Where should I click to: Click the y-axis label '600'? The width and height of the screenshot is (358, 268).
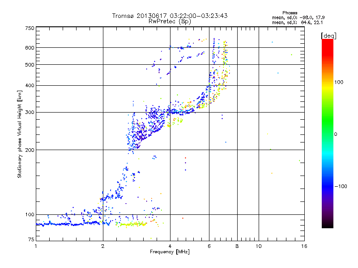pos(30,48)
